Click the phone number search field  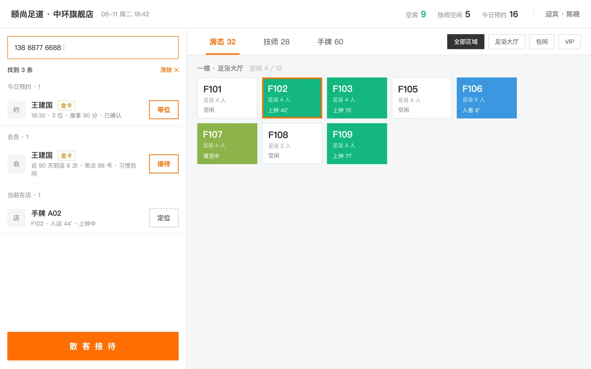pyautogui.click(x=93, y=47)
